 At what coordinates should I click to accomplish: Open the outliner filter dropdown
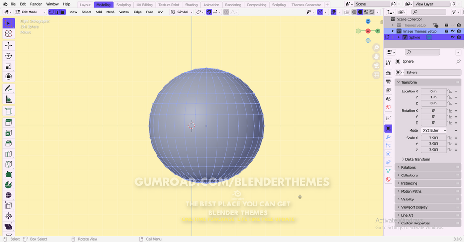point(455,12)
